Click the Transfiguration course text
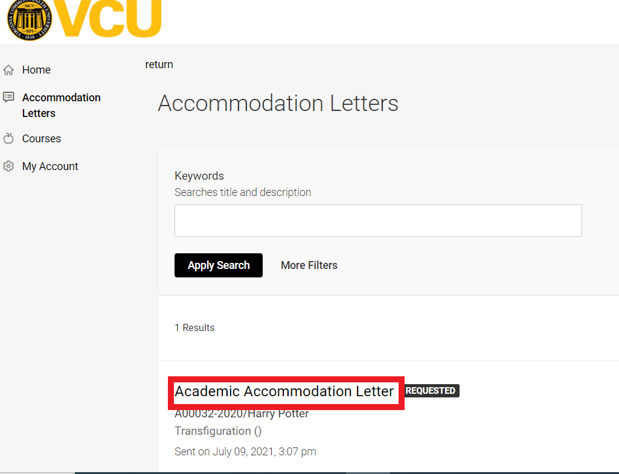The width and height of the screenshot is (619, 474). pos(218,431)
